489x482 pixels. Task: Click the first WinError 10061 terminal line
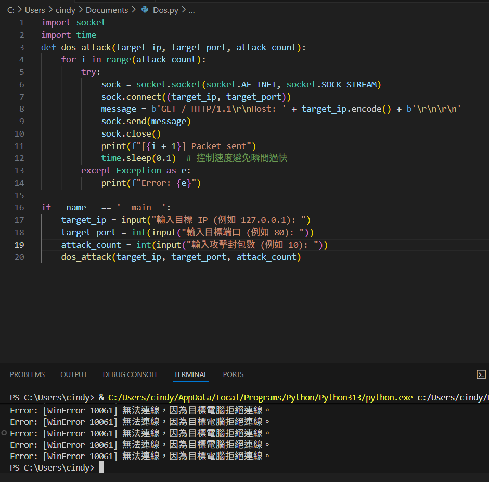[x=140, y=410]
